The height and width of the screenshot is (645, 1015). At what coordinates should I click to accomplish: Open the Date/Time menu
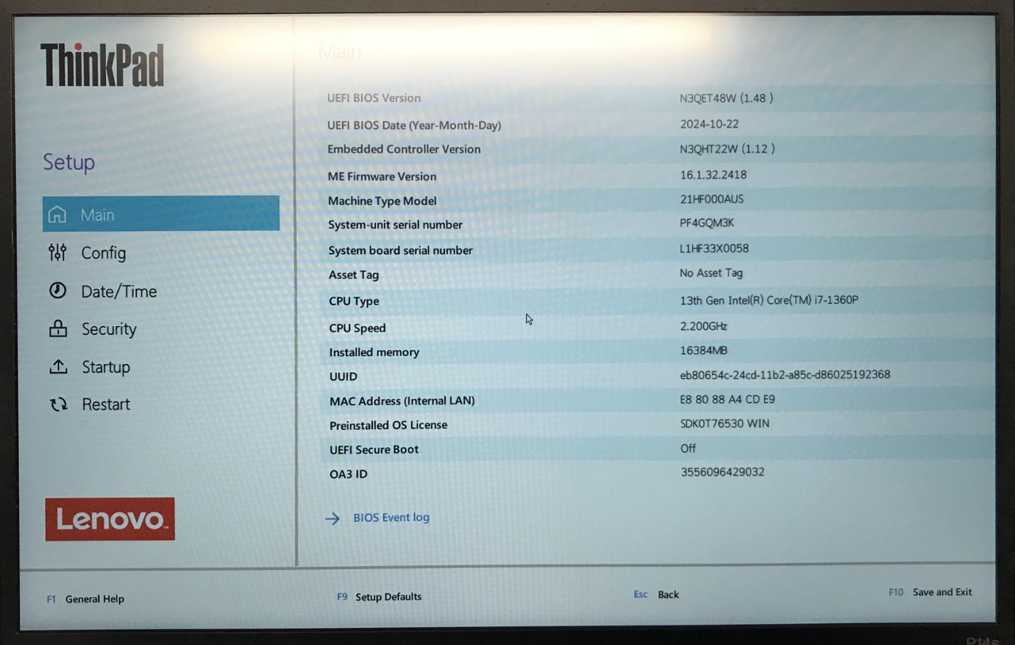[119, 291]
